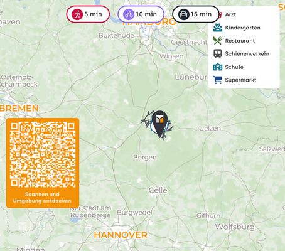This screenshot has height=251, width=285.
Task: Click the Arzt category label
Action: (230, 14)
